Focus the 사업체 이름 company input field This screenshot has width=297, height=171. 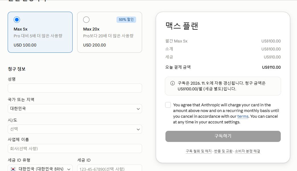(x=75, y=148)
